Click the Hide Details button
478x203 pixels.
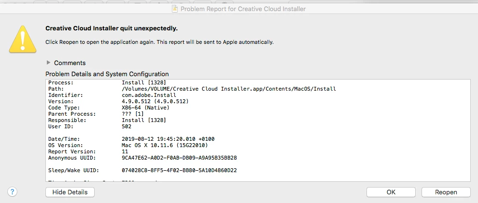point(70,192)
